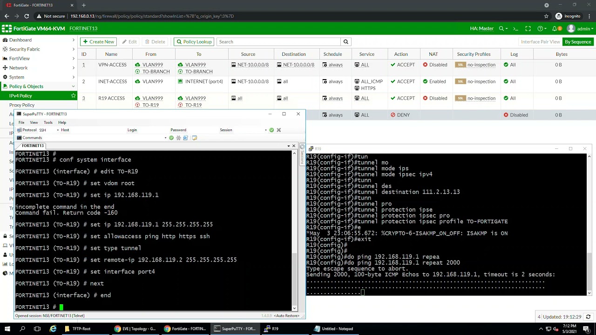Image resolution: width=596 pixels, height=335 pixels.
Task: Expand the Dashboard menu
Action: (x=39, y=40)
